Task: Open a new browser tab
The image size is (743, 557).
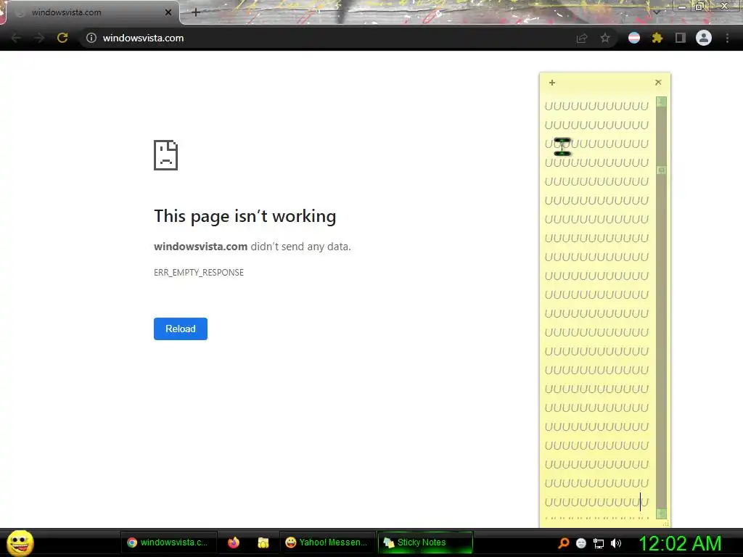Action: tap(196, 12)
